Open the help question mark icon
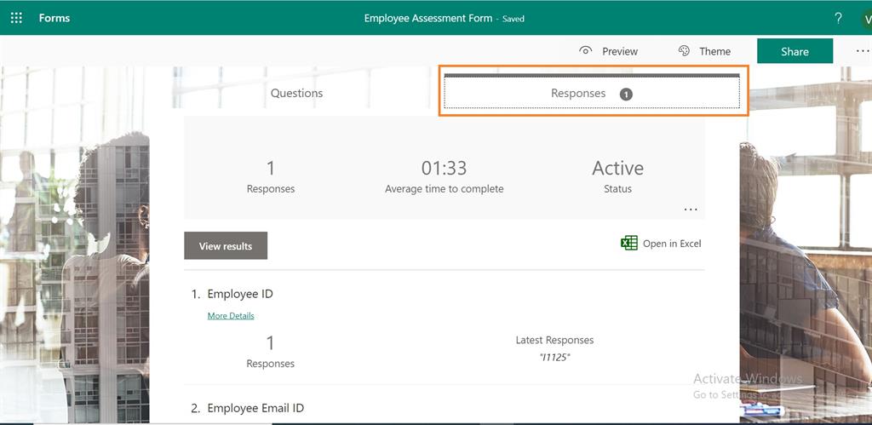Screen dimensions: 872x425 coord(838,18)
